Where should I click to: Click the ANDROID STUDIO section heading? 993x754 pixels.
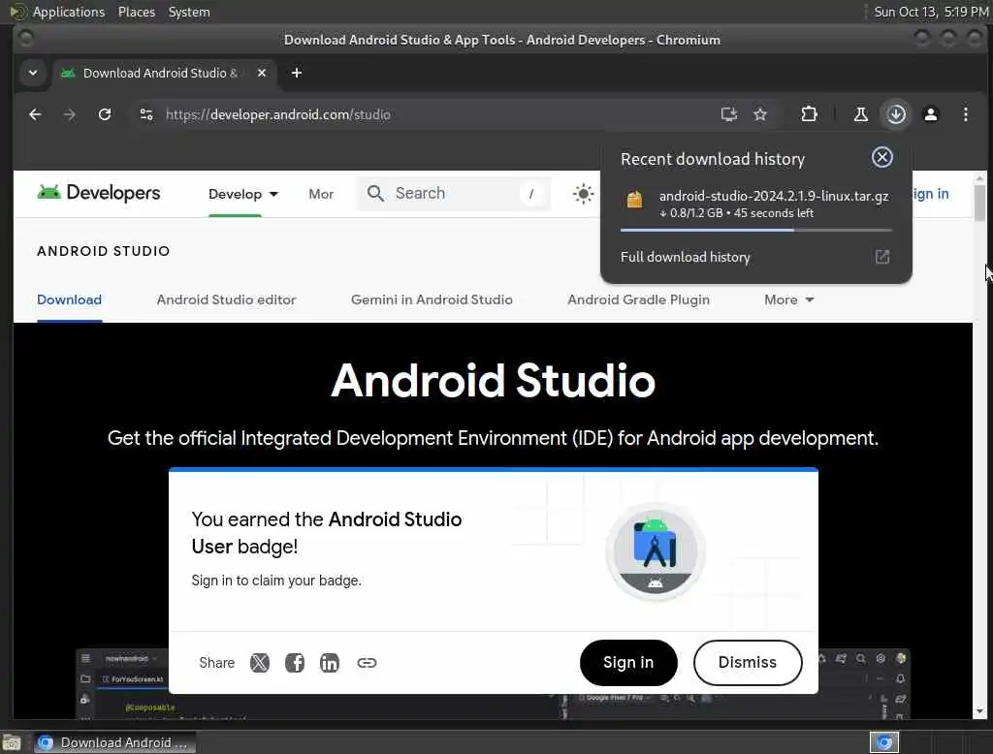click(x=103, y=251)
